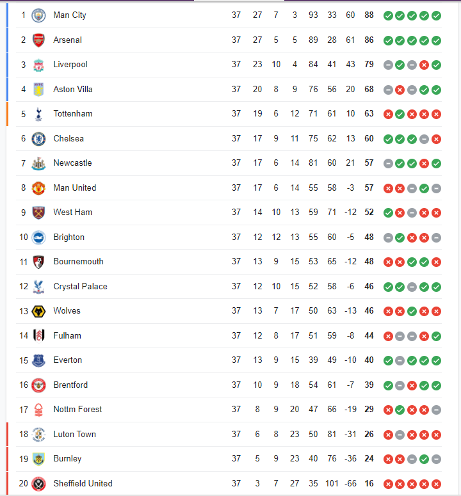Open the Aston Villa team link
This screenshot has width=461, height=496.
pos(73,89)
